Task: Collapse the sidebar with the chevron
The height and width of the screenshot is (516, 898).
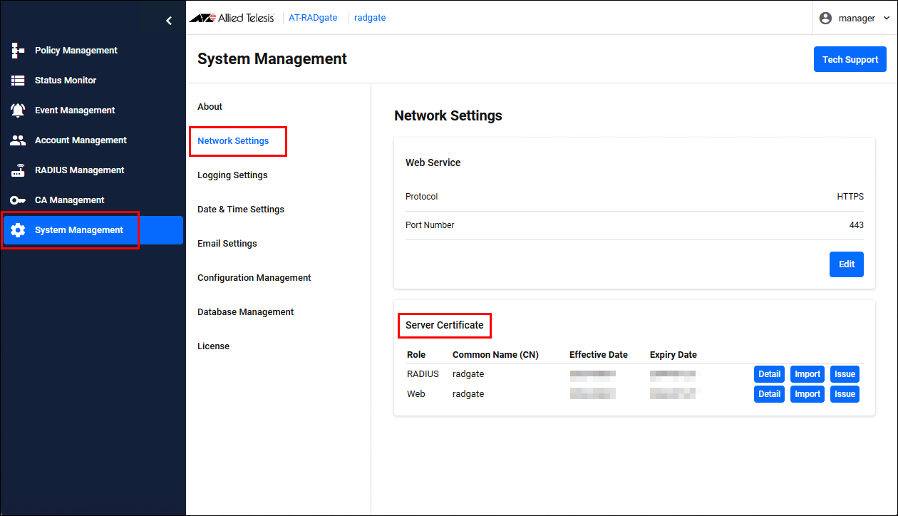Action: [169, 21]
